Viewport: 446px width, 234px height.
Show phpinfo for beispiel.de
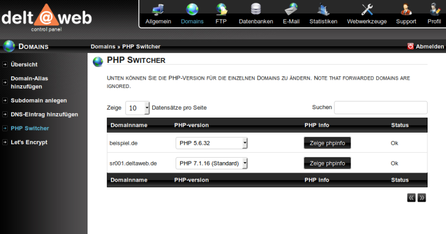[x=327, y=143]
